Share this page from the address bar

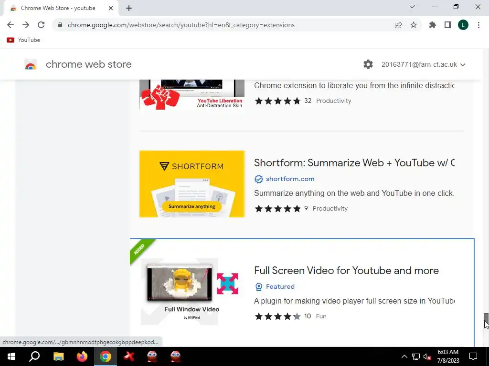[398, 25]
